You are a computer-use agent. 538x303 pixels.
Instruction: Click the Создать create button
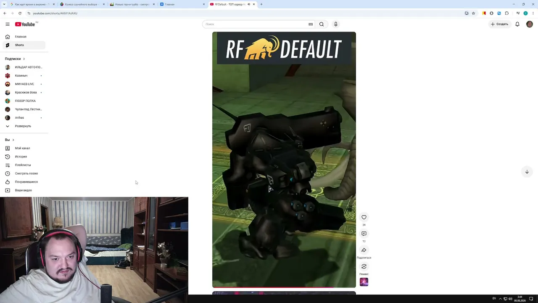click(499, 24)
